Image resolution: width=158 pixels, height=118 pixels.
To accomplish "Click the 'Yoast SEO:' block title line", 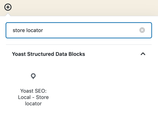I will click(33, 91).
